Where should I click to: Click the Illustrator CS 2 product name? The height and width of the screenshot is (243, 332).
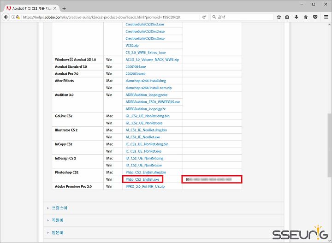point(66,130)
